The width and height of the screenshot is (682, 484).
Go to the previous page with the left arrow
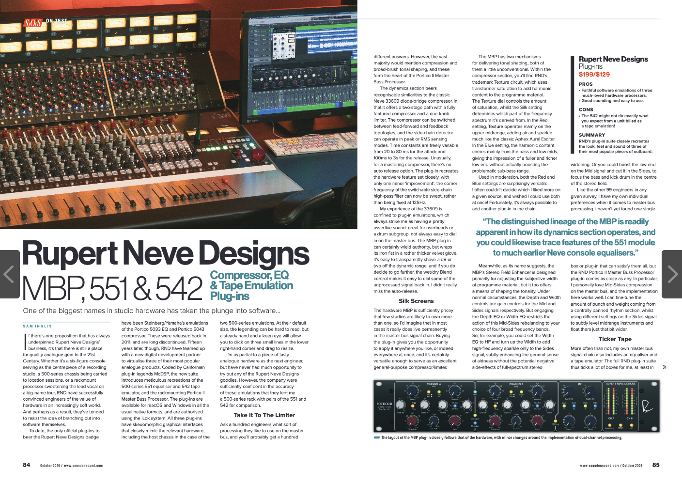point(9,274)
